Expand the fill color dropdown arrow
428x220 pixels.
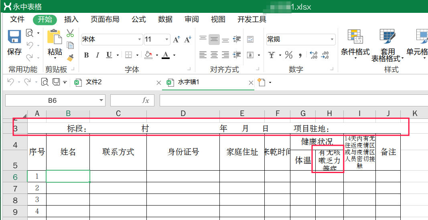(x=157, y=55)
